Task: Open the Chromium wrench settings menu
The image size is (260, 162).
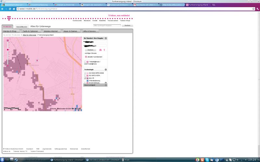Action: click(257, 9)
